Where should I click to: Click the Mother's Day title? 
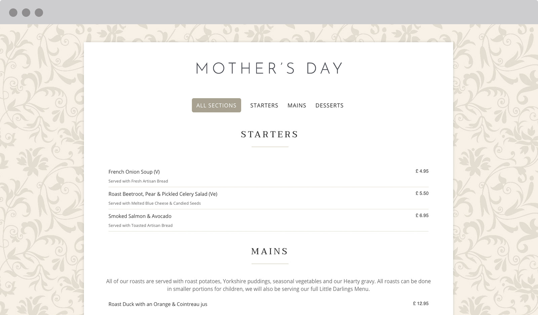pos(269,68)
